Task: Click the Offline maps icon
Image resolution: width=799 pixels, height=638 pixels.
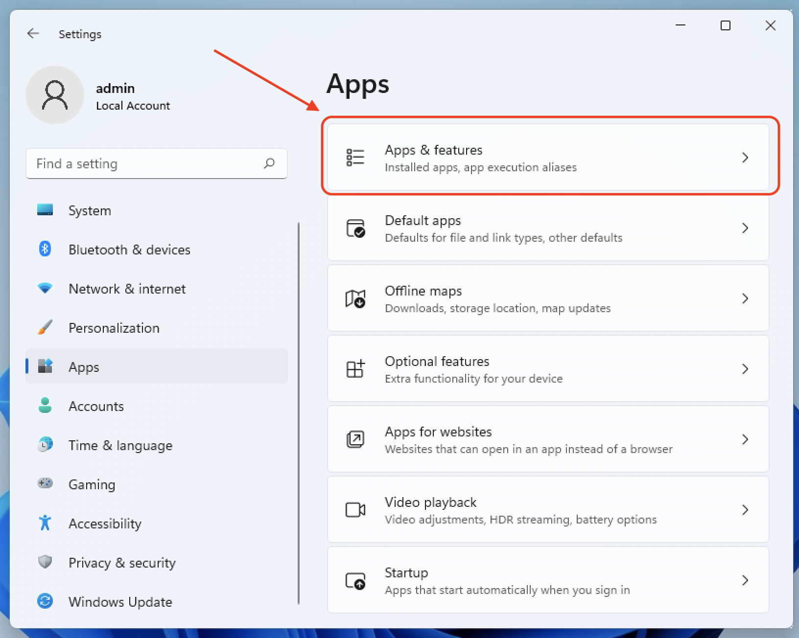Action: pyautogui.click(x=355, y=298)
